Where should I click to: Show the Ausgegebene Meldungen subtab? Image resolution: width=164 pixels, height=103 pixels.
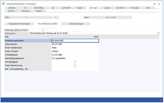point(19,24)
